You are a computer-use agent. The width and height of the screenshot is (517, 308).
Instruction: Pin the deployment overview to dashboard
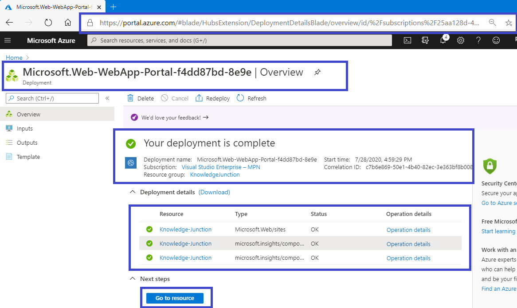pos(317,73)
